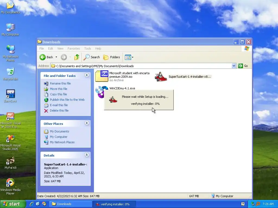
Task: Click the taskbar clock 7:26 AM
Action: pyautogui.click(x=268, y=204)
